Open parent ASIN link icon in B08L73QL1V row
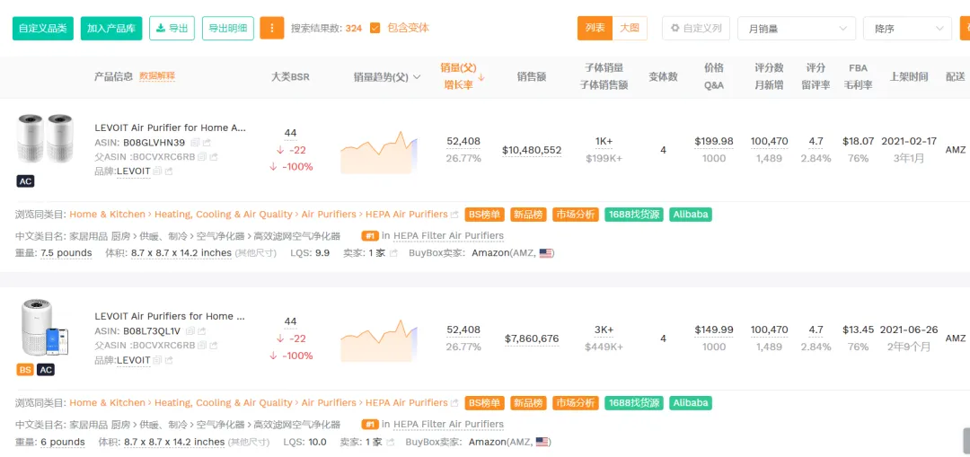 pyautogui.click(x=214, y=345)
